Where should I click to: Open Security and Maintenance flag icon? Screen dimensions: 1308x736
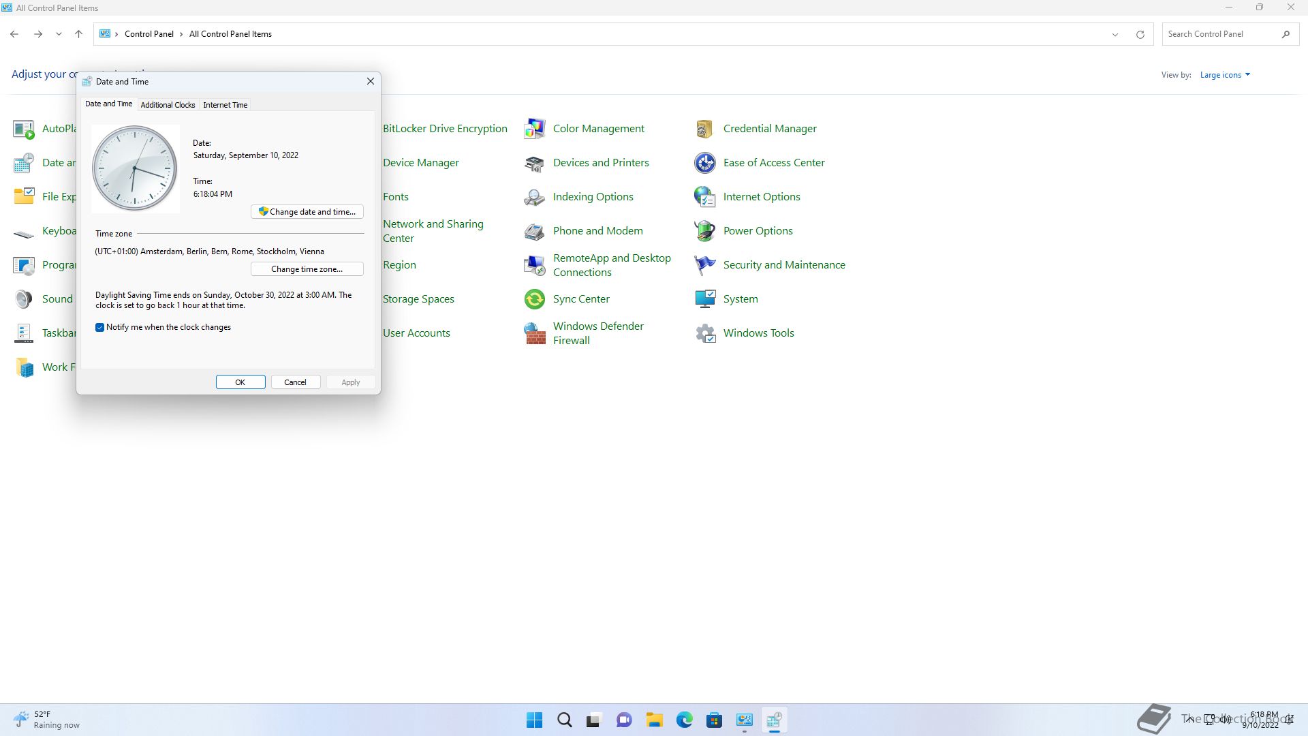(x=705, y=265)
